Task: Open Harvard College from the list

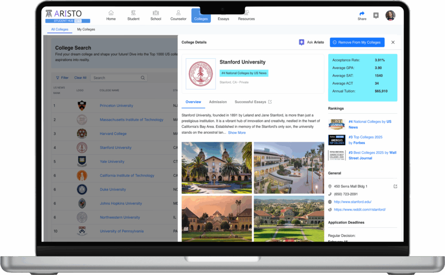Action: (x=113, y=134)
